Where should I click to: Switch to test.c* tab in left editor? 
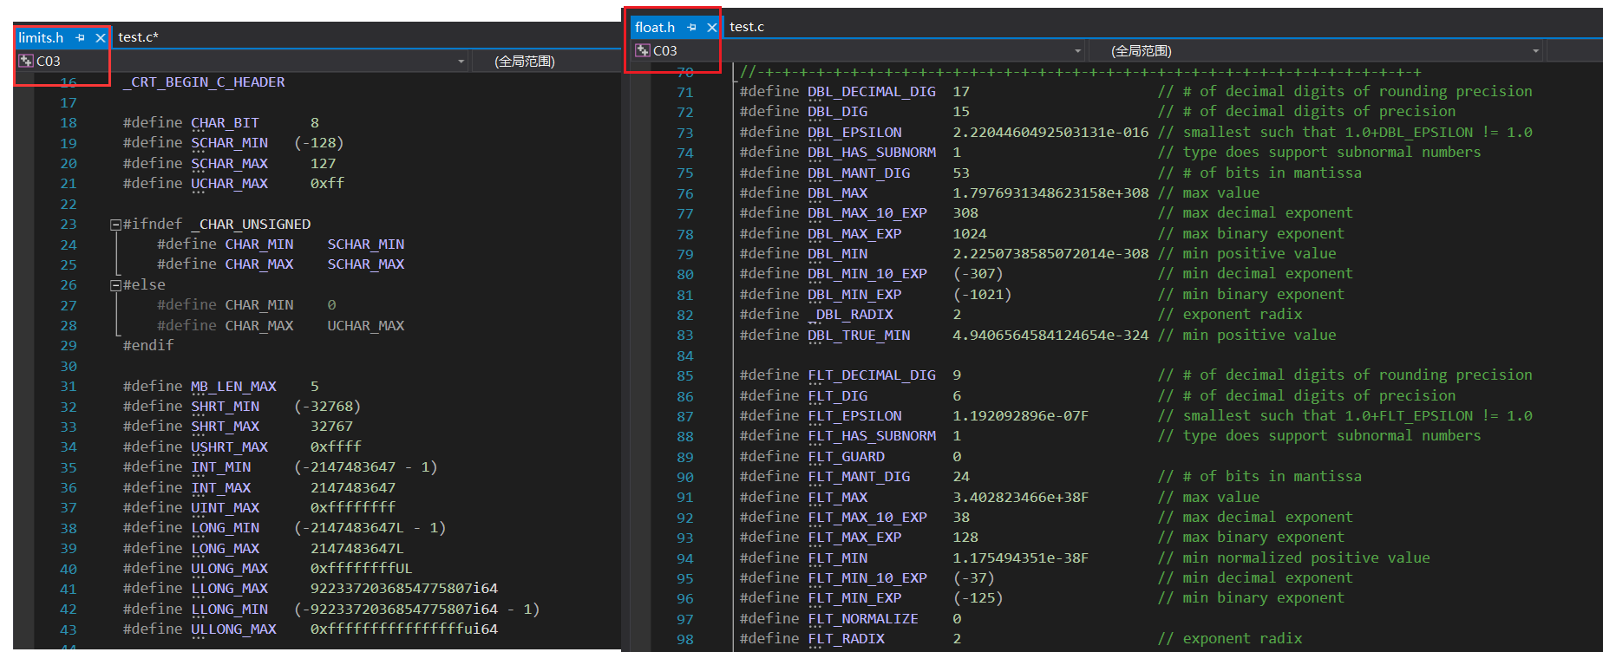[x=138, y=37]
